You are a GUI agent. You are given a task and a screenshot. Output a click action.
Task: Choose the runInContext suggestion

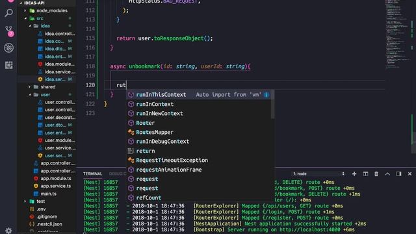(198, 104)
